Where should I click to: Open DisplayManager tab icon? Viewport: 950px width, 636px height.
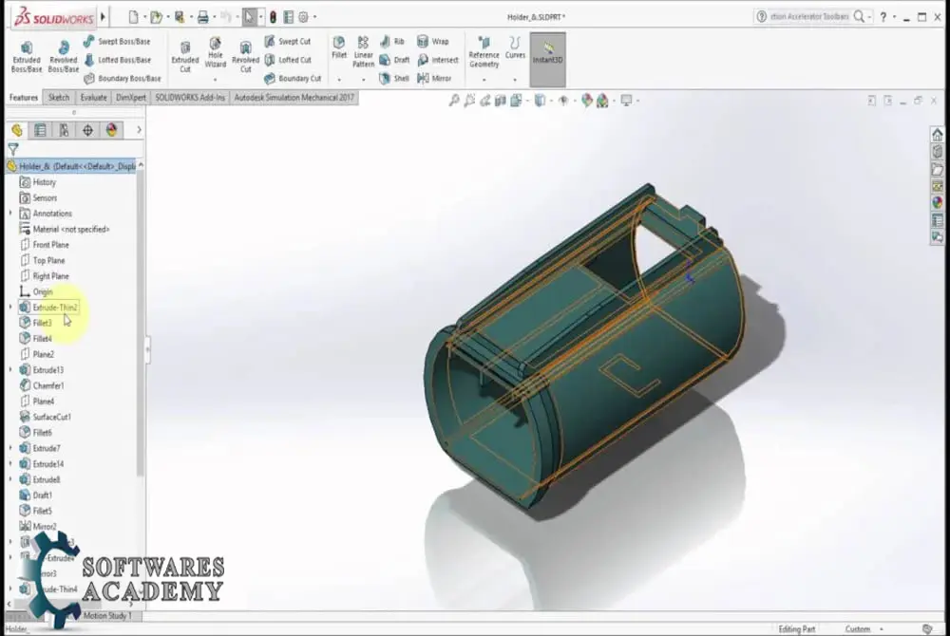111,130
